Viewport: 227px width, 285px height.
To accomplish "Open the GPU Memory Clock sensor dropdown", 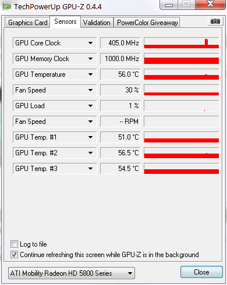I will pos(55,59).
